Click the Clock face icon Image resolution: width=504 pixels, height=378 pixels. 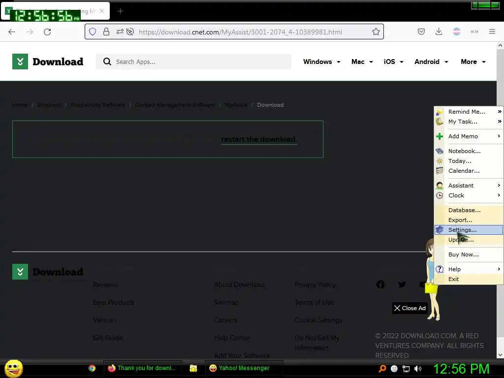pos(440,195)
